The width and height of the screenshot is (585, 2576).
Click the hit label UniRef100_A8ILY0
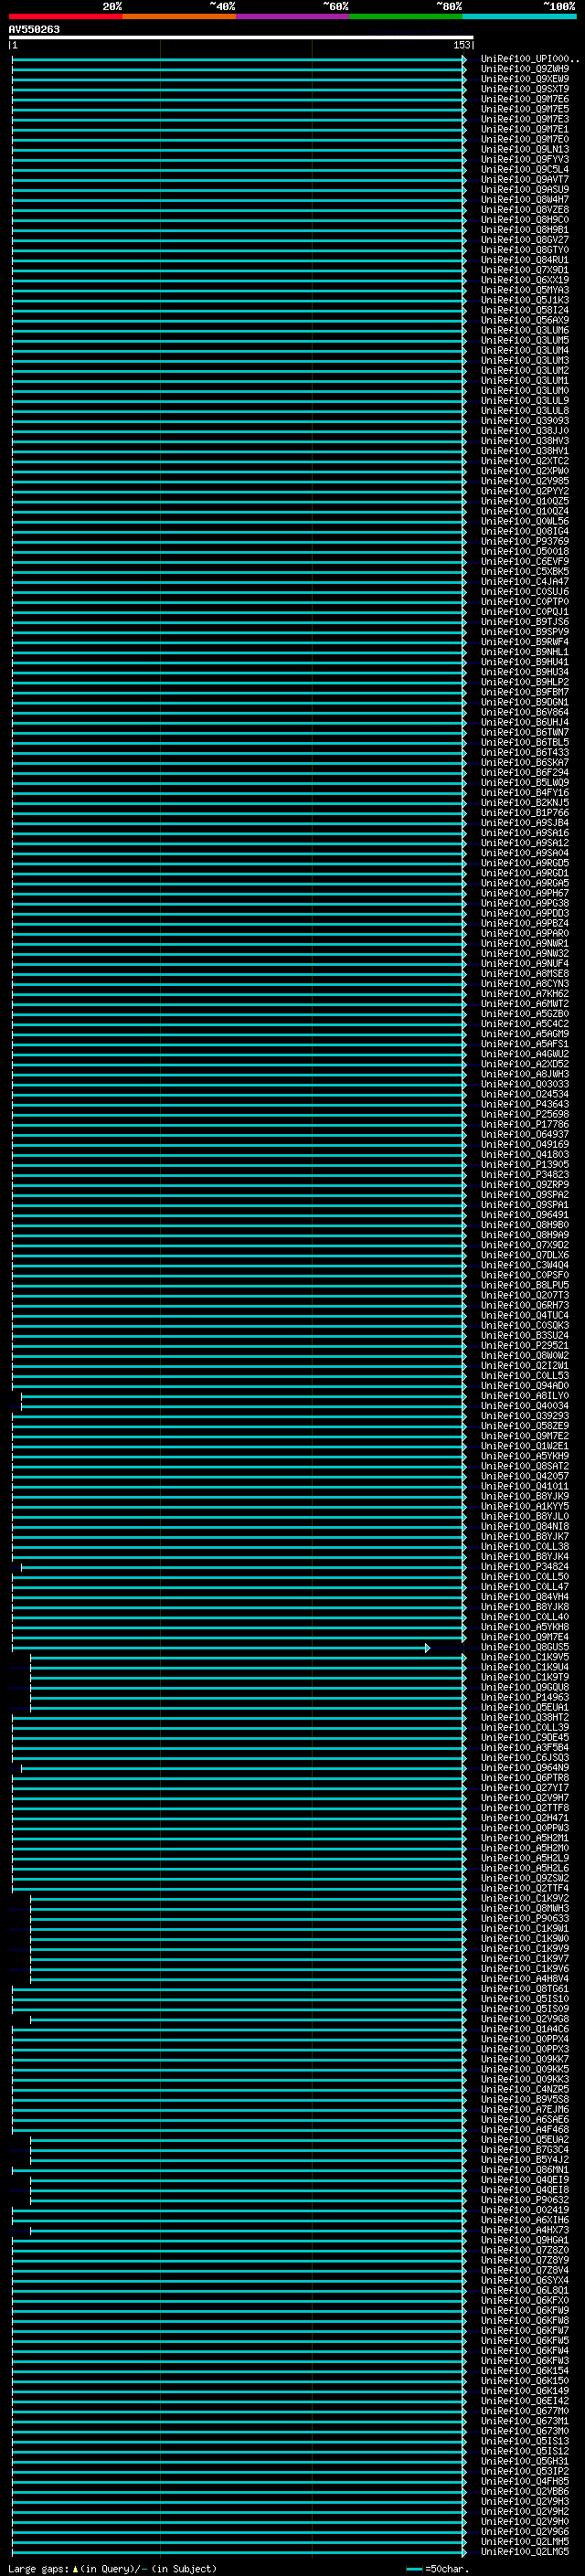pos(525,1396)
